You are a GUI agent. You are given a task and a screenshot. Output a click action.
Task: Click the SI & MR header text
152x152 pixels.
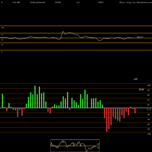(16, 2)
